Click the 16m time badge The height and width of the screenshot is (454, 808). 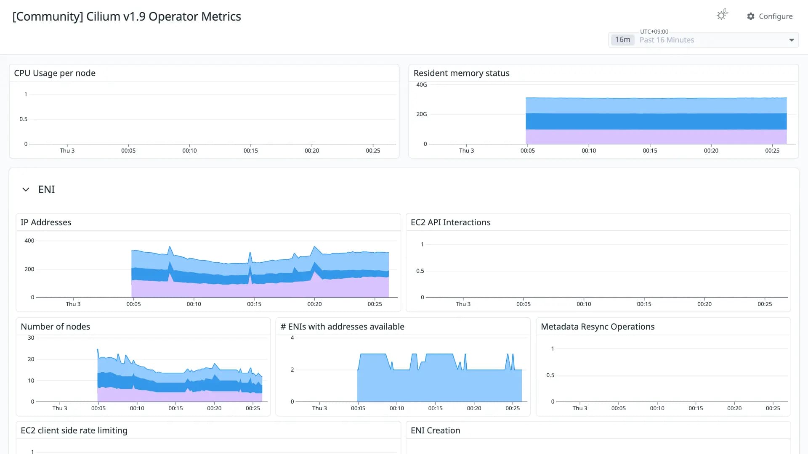pyautogui.click(x=622, y=40)
